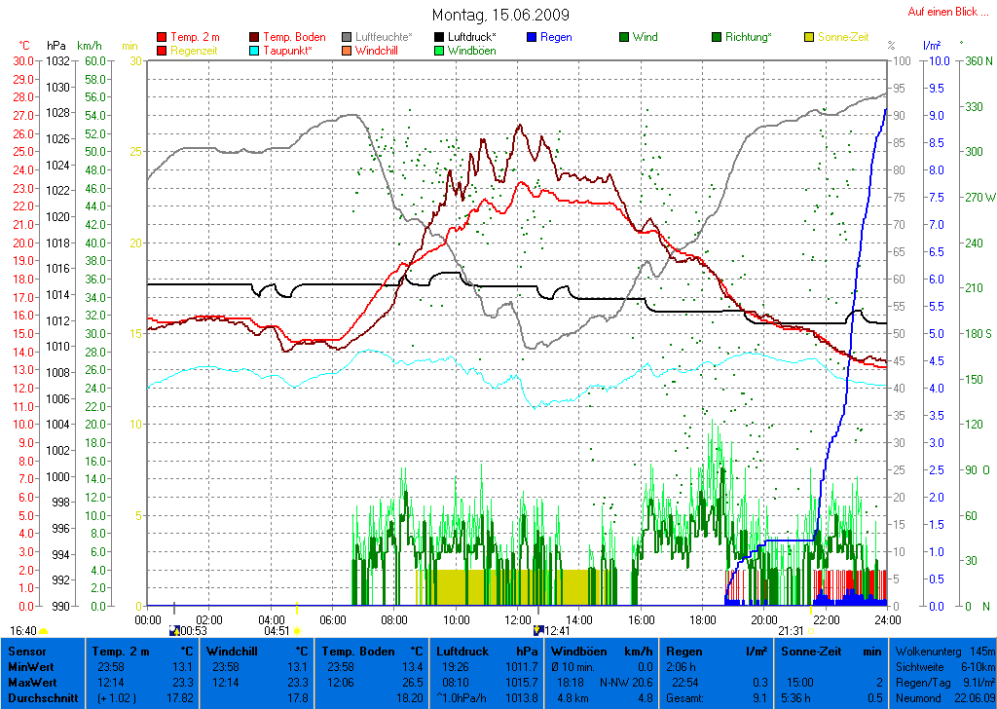Click the blue Regen legend square

[x=532, y=37]
